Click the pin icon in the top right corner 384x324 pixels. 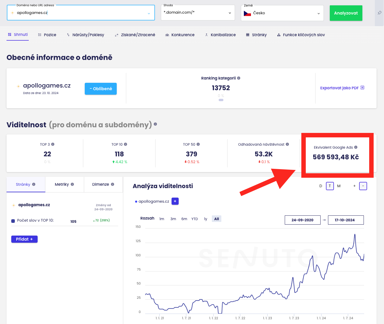(380, 13)
